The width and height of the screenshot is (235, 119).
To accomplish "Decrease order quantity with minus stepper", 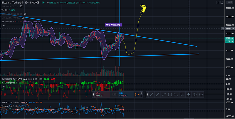I will 141,96.
